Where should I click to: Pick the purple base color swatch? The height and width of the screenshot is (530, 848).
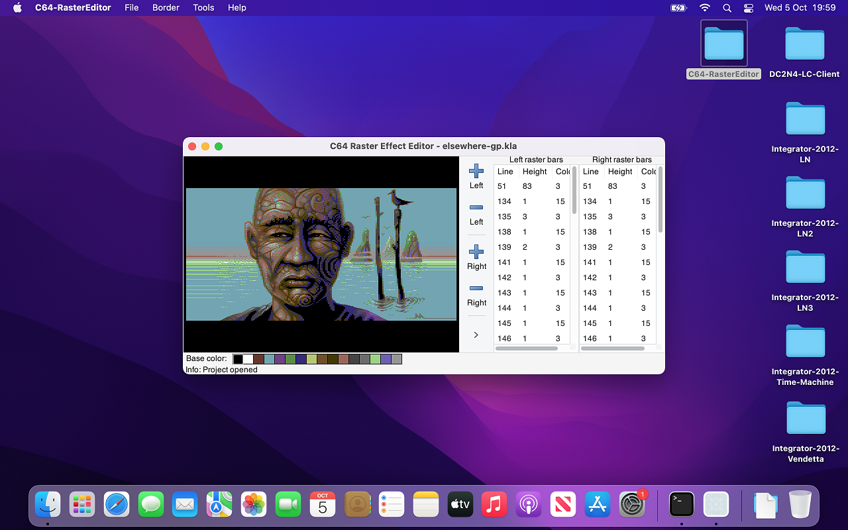click(280, 359)
